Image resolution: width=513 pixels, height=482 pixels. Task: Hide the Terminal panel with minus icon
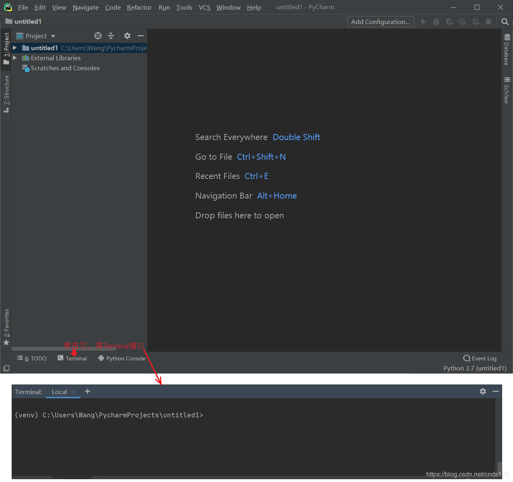[x=496, y=391]
